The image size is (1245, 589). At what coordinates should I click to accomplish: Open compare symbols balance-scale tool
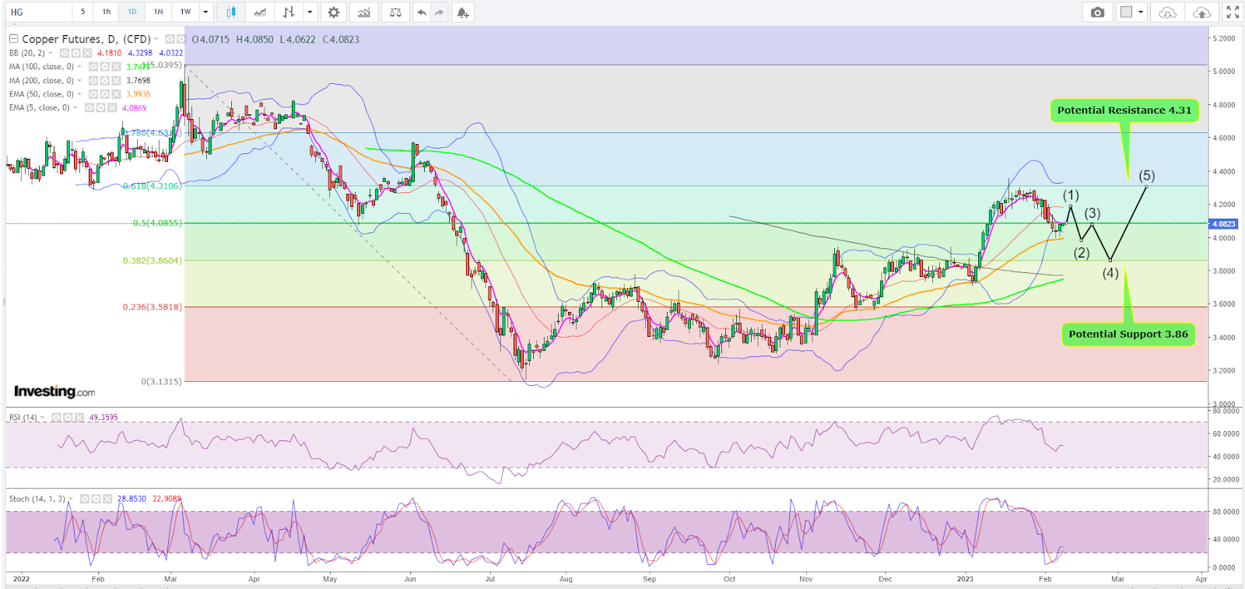395,12
